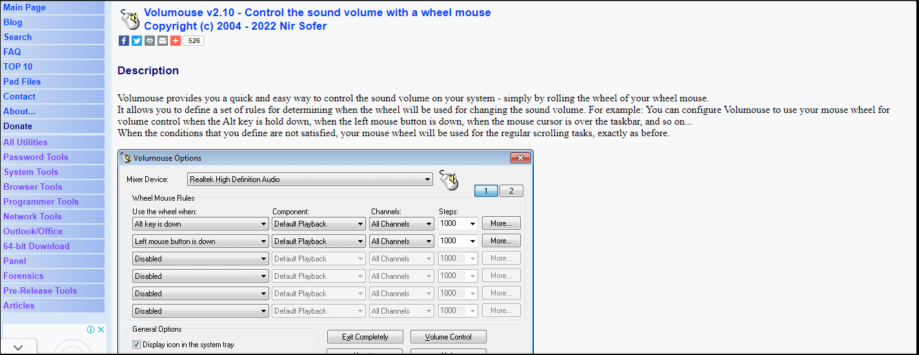Image resolution: width=919 pixels, height=355 pixels.
Task: Share the page on Facebook
Action: [x=124, y=41]
